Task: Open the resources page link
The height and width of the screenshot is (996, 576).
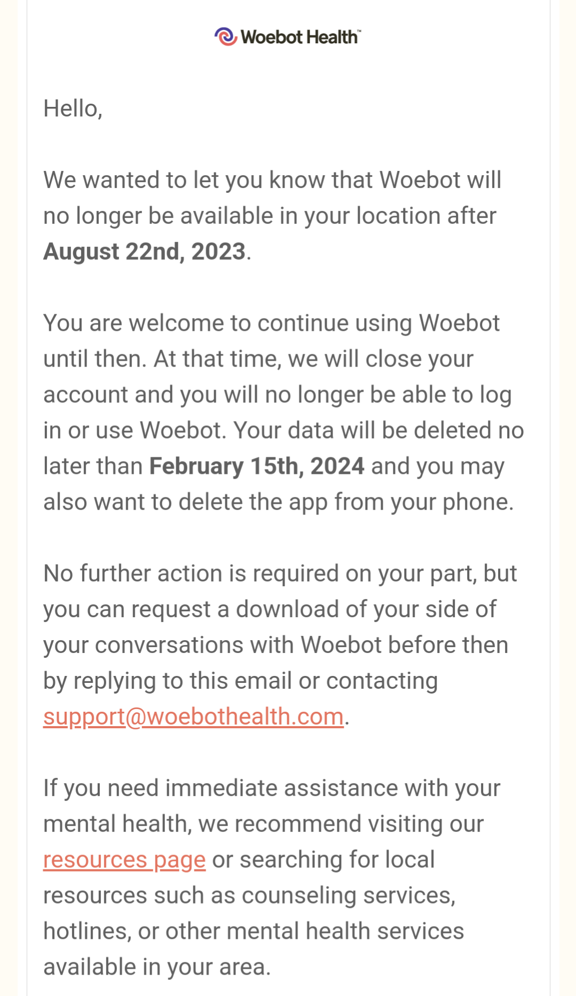Action: [124, 860]
